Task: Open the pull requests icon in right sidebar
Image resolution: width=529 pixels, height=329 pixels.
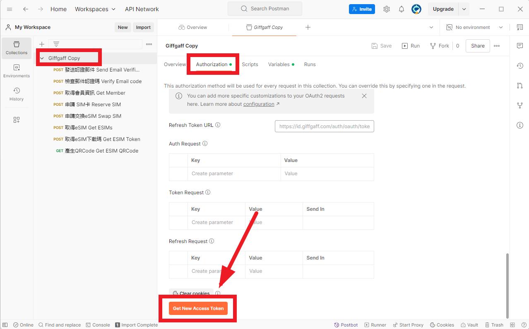Action: [520, 86]
